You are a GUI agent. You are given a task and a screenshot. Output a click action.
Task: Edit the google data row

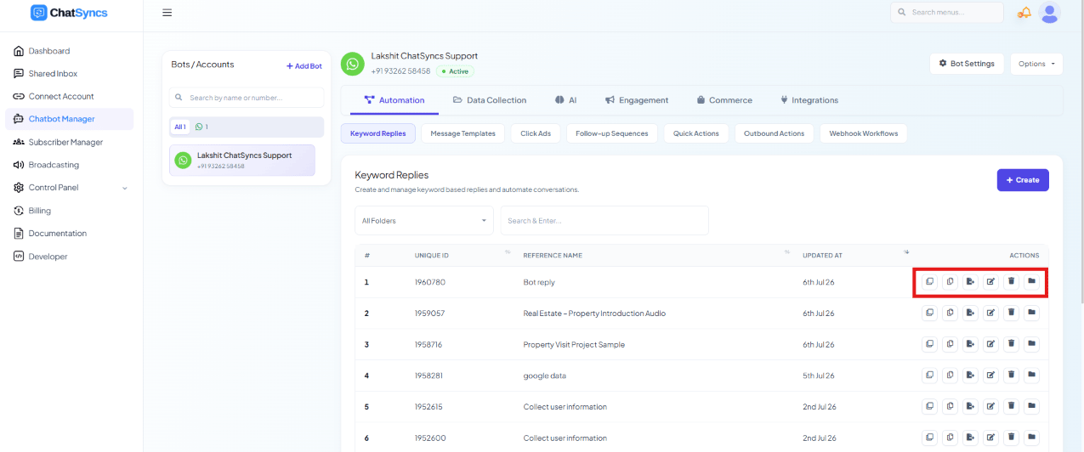pos(990,375)
